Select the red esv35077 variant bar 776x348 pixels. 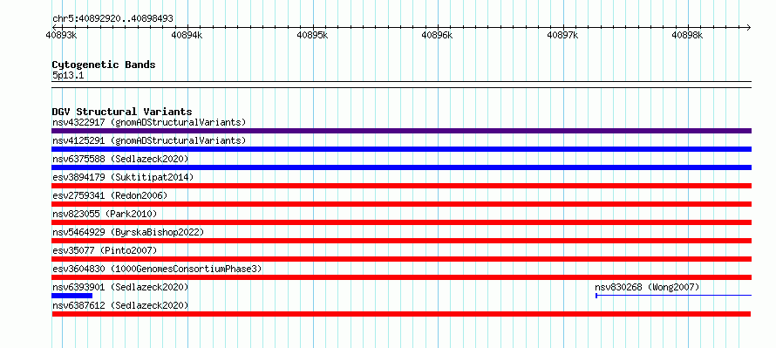[x=401, y=259]
